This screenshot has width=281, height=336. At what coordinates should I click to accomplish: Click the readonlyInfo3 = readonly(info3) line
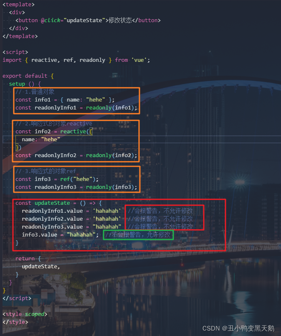pyautogui.click(x=76, y=187)
